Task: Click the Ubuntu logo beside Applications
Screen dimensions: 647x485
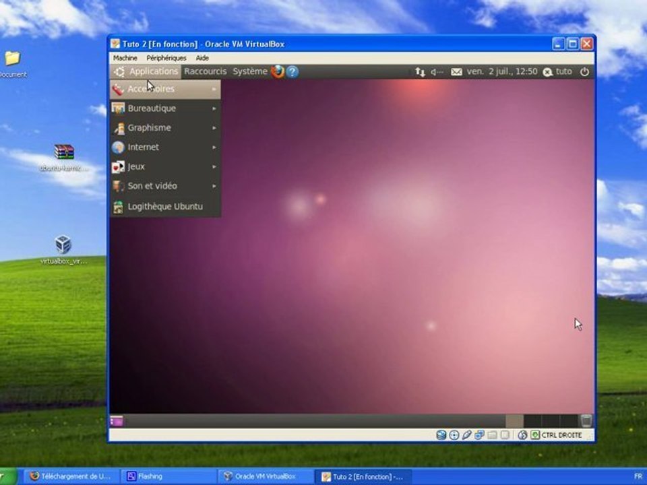Action: [x=119, y=72]
